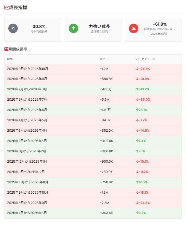Click the 613.2% percentage cell

(x=142, y=89)
